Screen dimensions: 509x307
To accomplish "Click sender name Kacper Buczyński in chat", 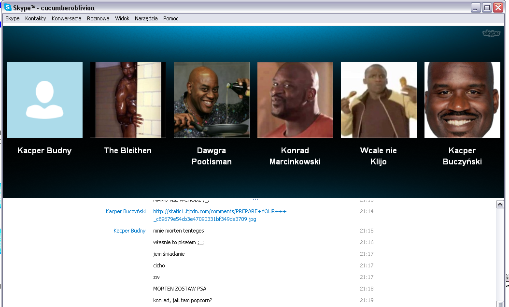I will point(126,211).
